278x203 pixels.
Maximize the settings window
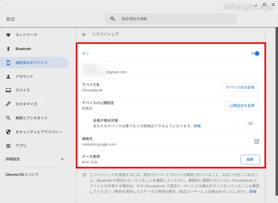264,5
